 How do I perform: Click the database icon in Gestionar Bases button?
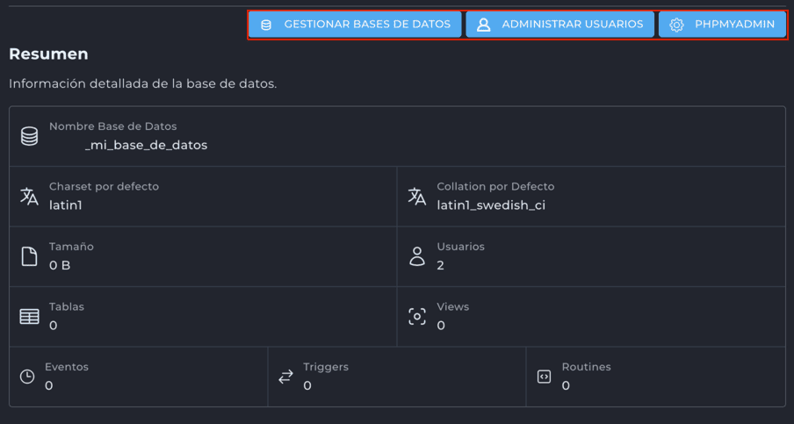click(x=266, y=25)
